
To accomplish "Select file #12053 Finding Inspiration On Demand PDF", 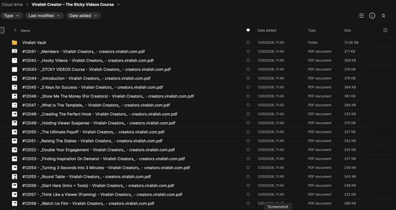I will point(104,159).
